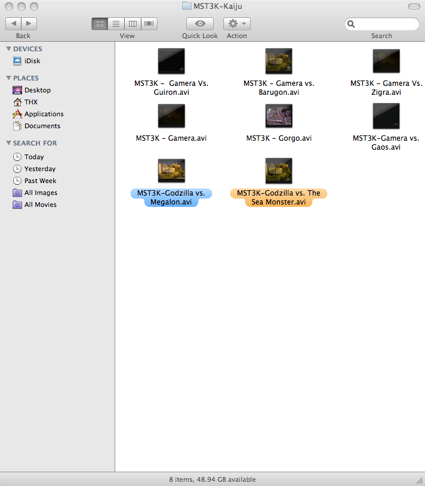The image size is (425, 486).
Task: Select the Past Week clock icon
Action: [17, 181]
